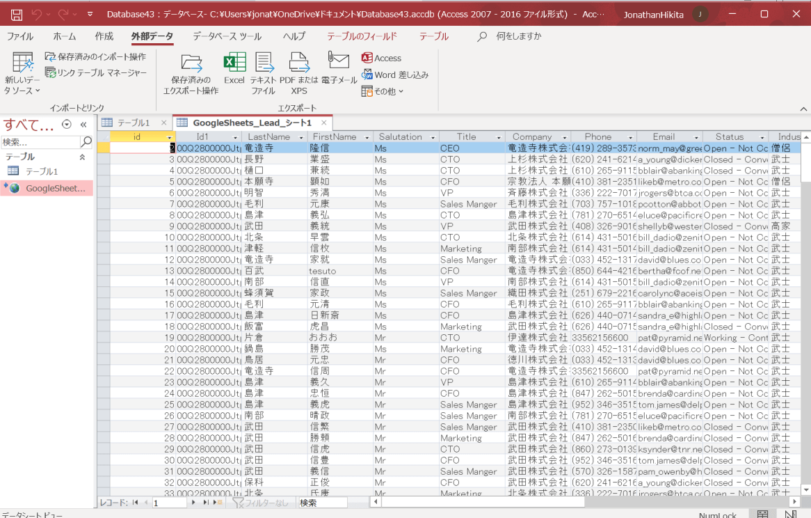Select テーブル1 in navigation pane
The height and width of the screenshot is (518, 811).
pyautogui.click(x=42, y=171)
